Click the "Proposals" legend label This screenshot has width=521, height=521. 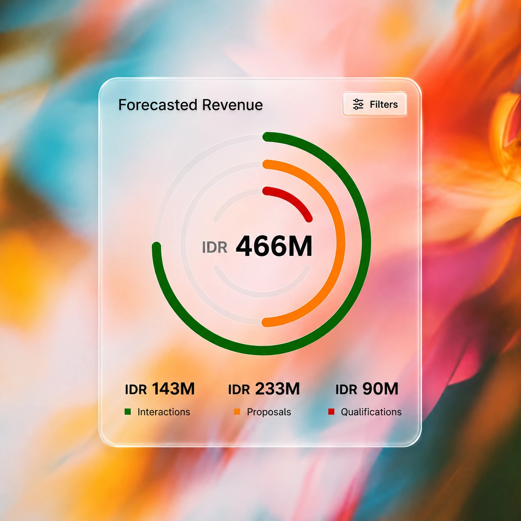click(269, 412)
